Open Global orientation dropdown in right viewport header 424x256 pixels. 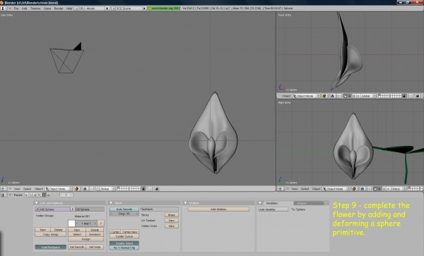pyautogui.click(x=399, y=189)
